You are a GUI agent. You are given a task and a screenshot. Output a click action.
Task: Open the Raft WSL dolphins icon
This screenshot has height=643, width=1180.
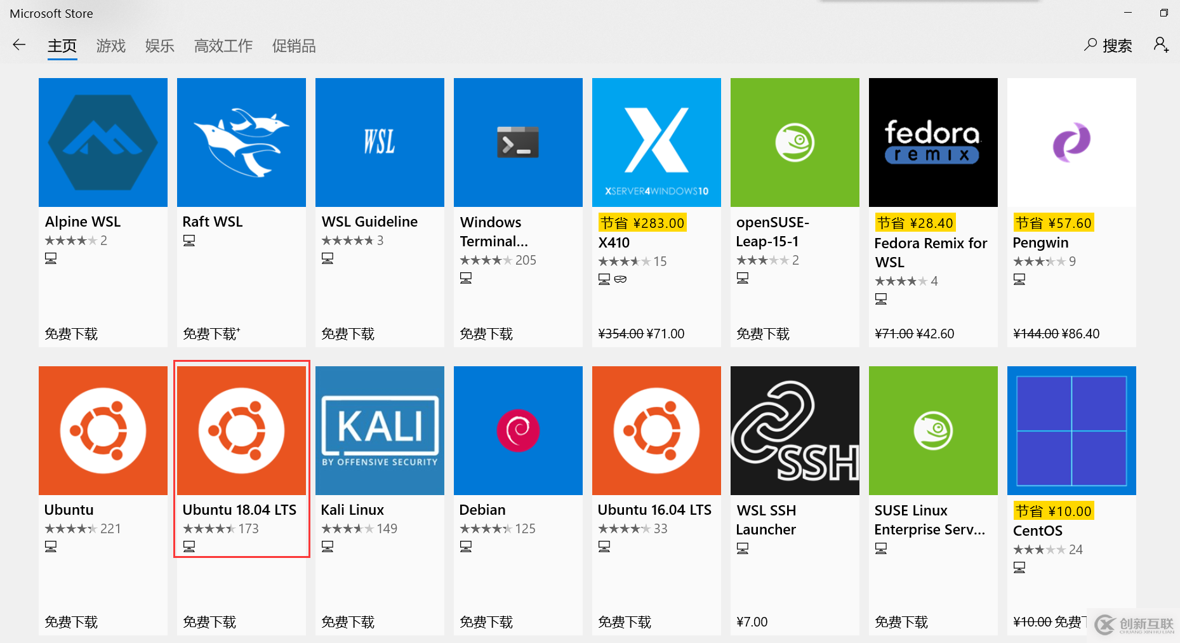tap(241, 142)
